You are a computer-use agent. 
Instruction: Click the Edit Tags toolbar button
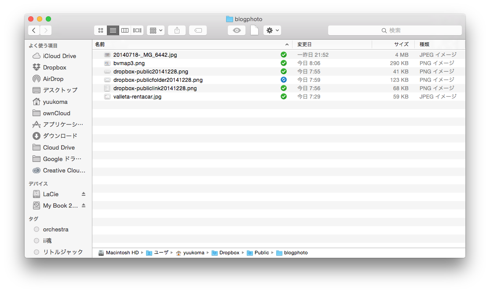point(198,30)
